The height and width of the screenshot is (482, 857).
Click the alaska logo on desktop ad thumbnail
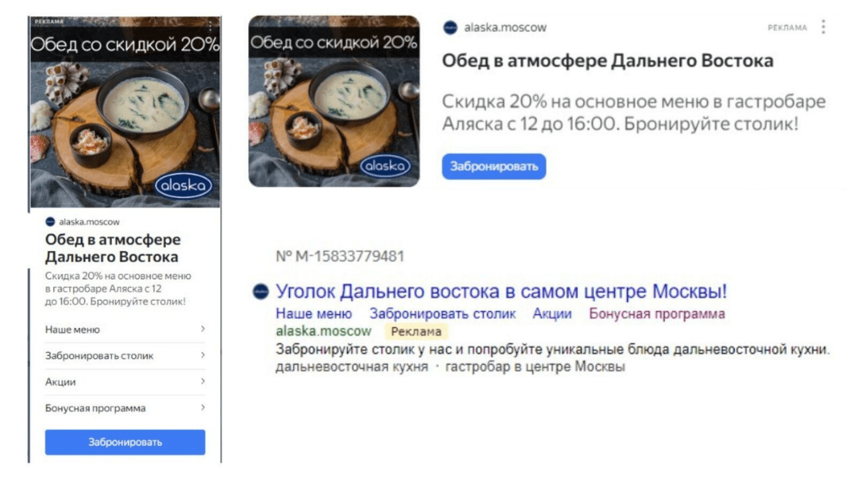(384, 167)
